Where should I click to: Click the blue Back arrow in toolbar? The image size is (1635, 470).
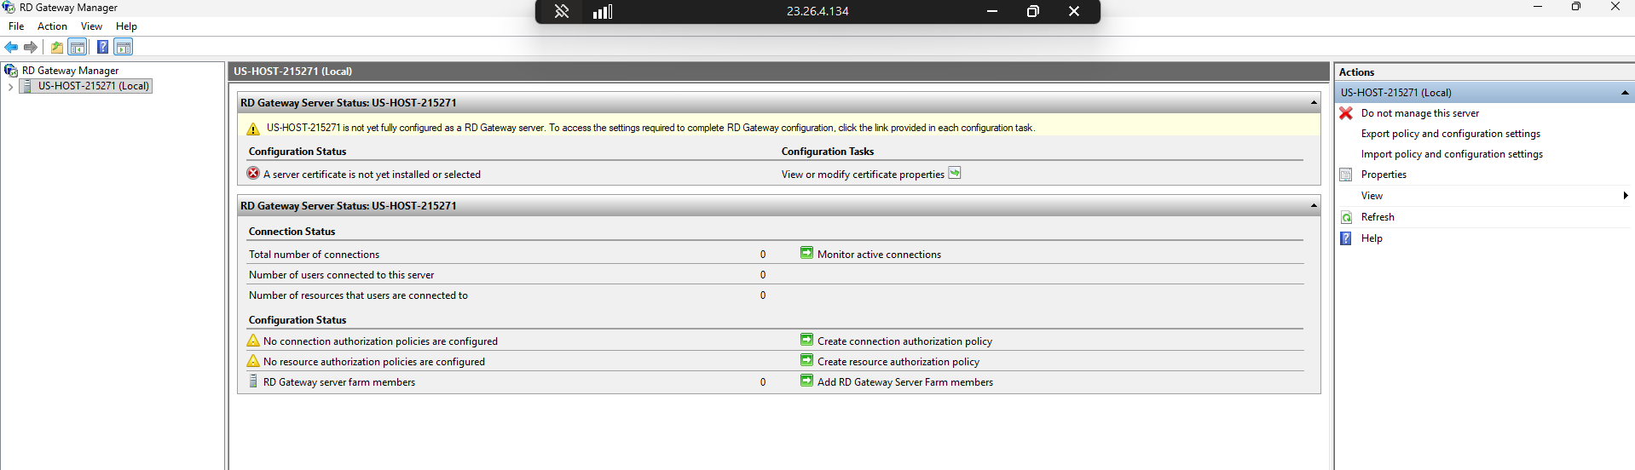click(11, 47)
